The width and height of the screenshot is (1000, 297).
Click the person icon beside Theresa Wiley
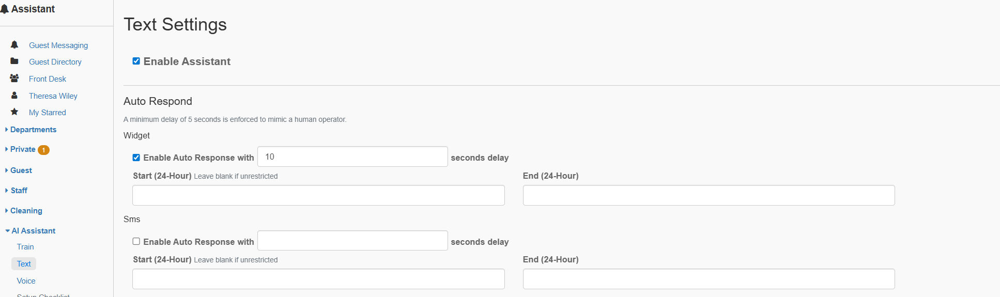point(14,96)
